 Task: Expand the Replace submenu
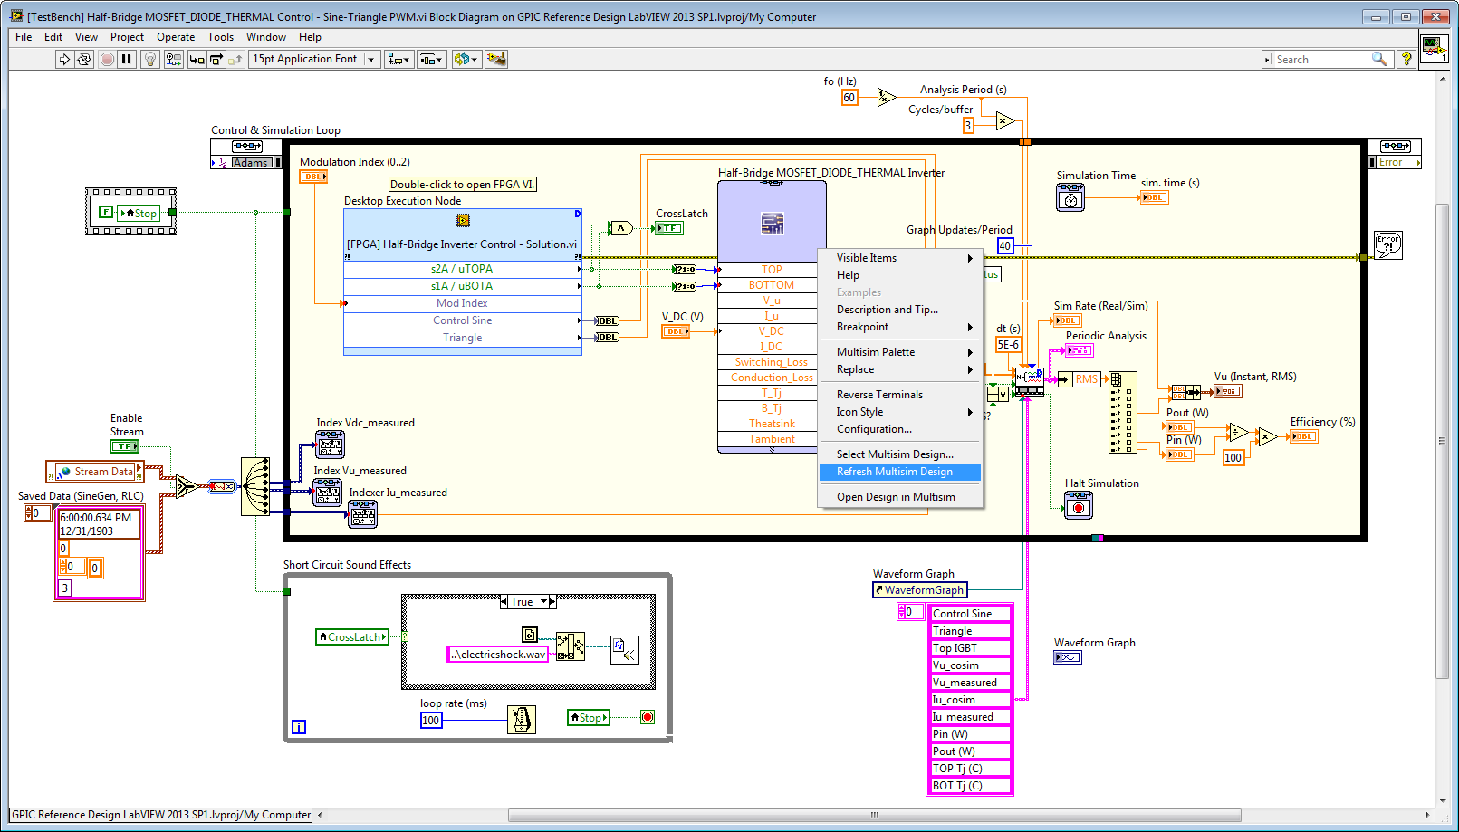point(900,369)
